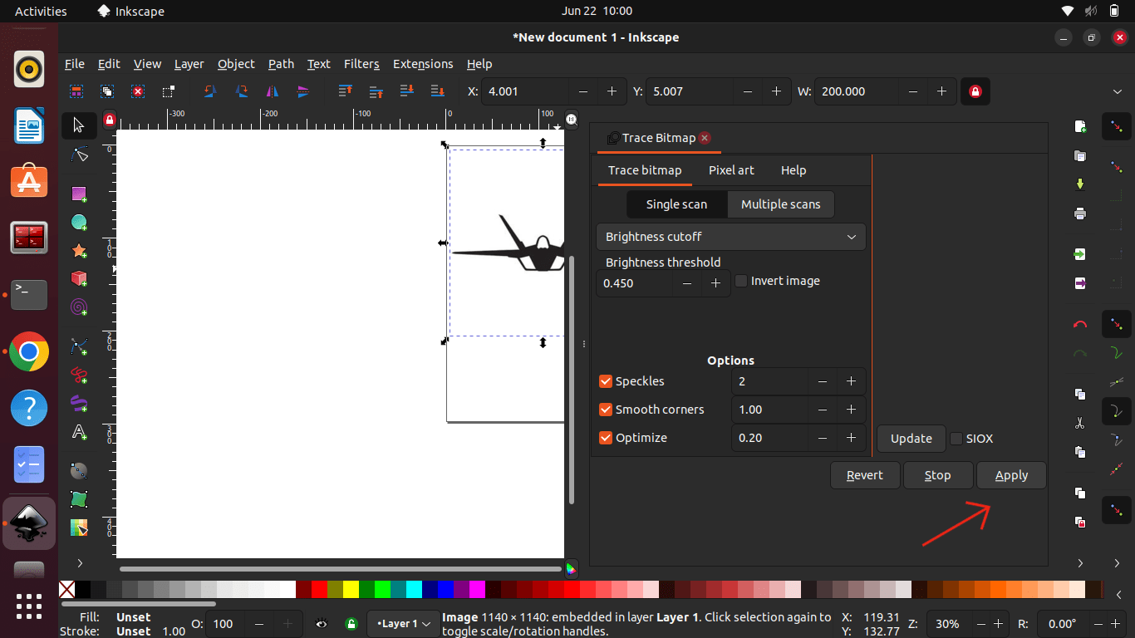Select the Node editing tool

click(79, 155)
